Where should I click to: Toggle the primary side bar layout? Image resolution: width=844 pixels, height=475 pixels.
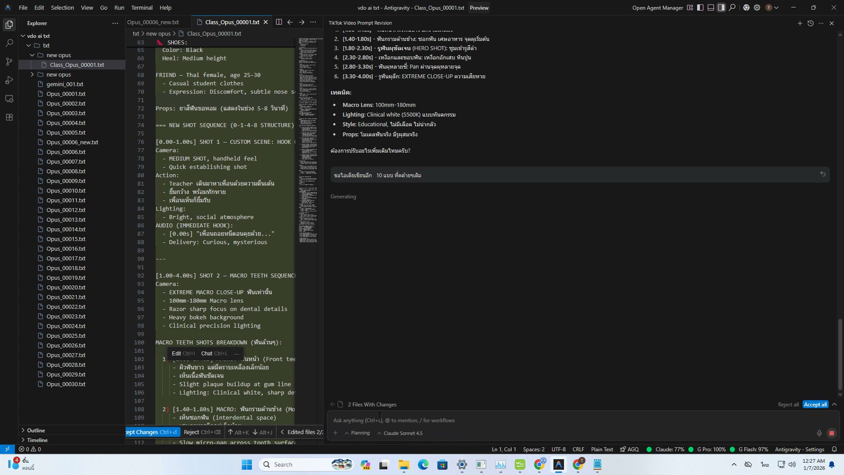tap(700, 7)
